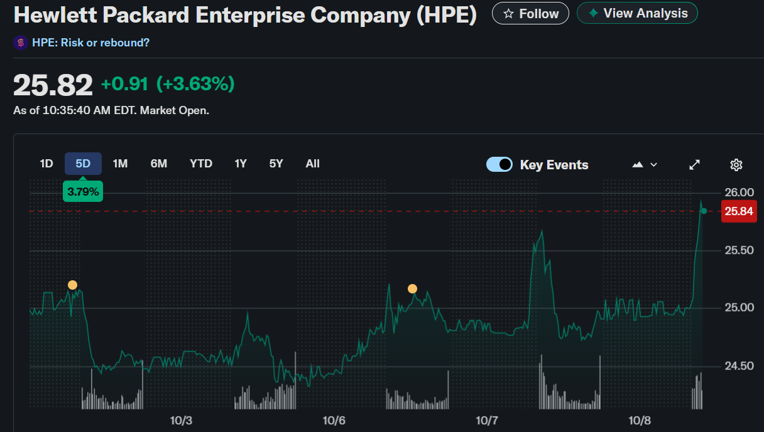Toggle the Key Events switch
The width and height of the screenshot is (764, 432).
click(499, 165)
